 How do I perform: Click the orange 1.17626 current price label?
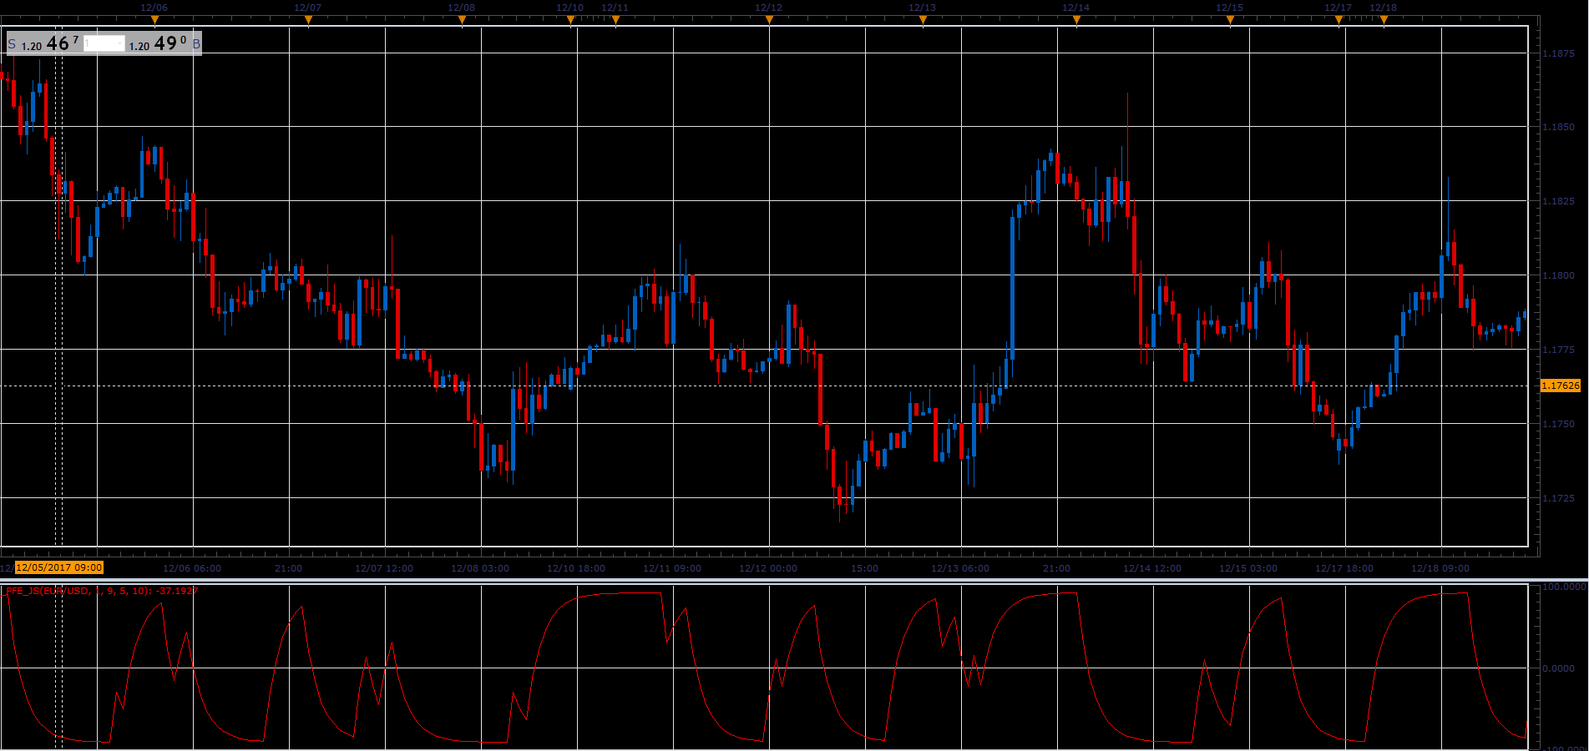click(1561, 386)
